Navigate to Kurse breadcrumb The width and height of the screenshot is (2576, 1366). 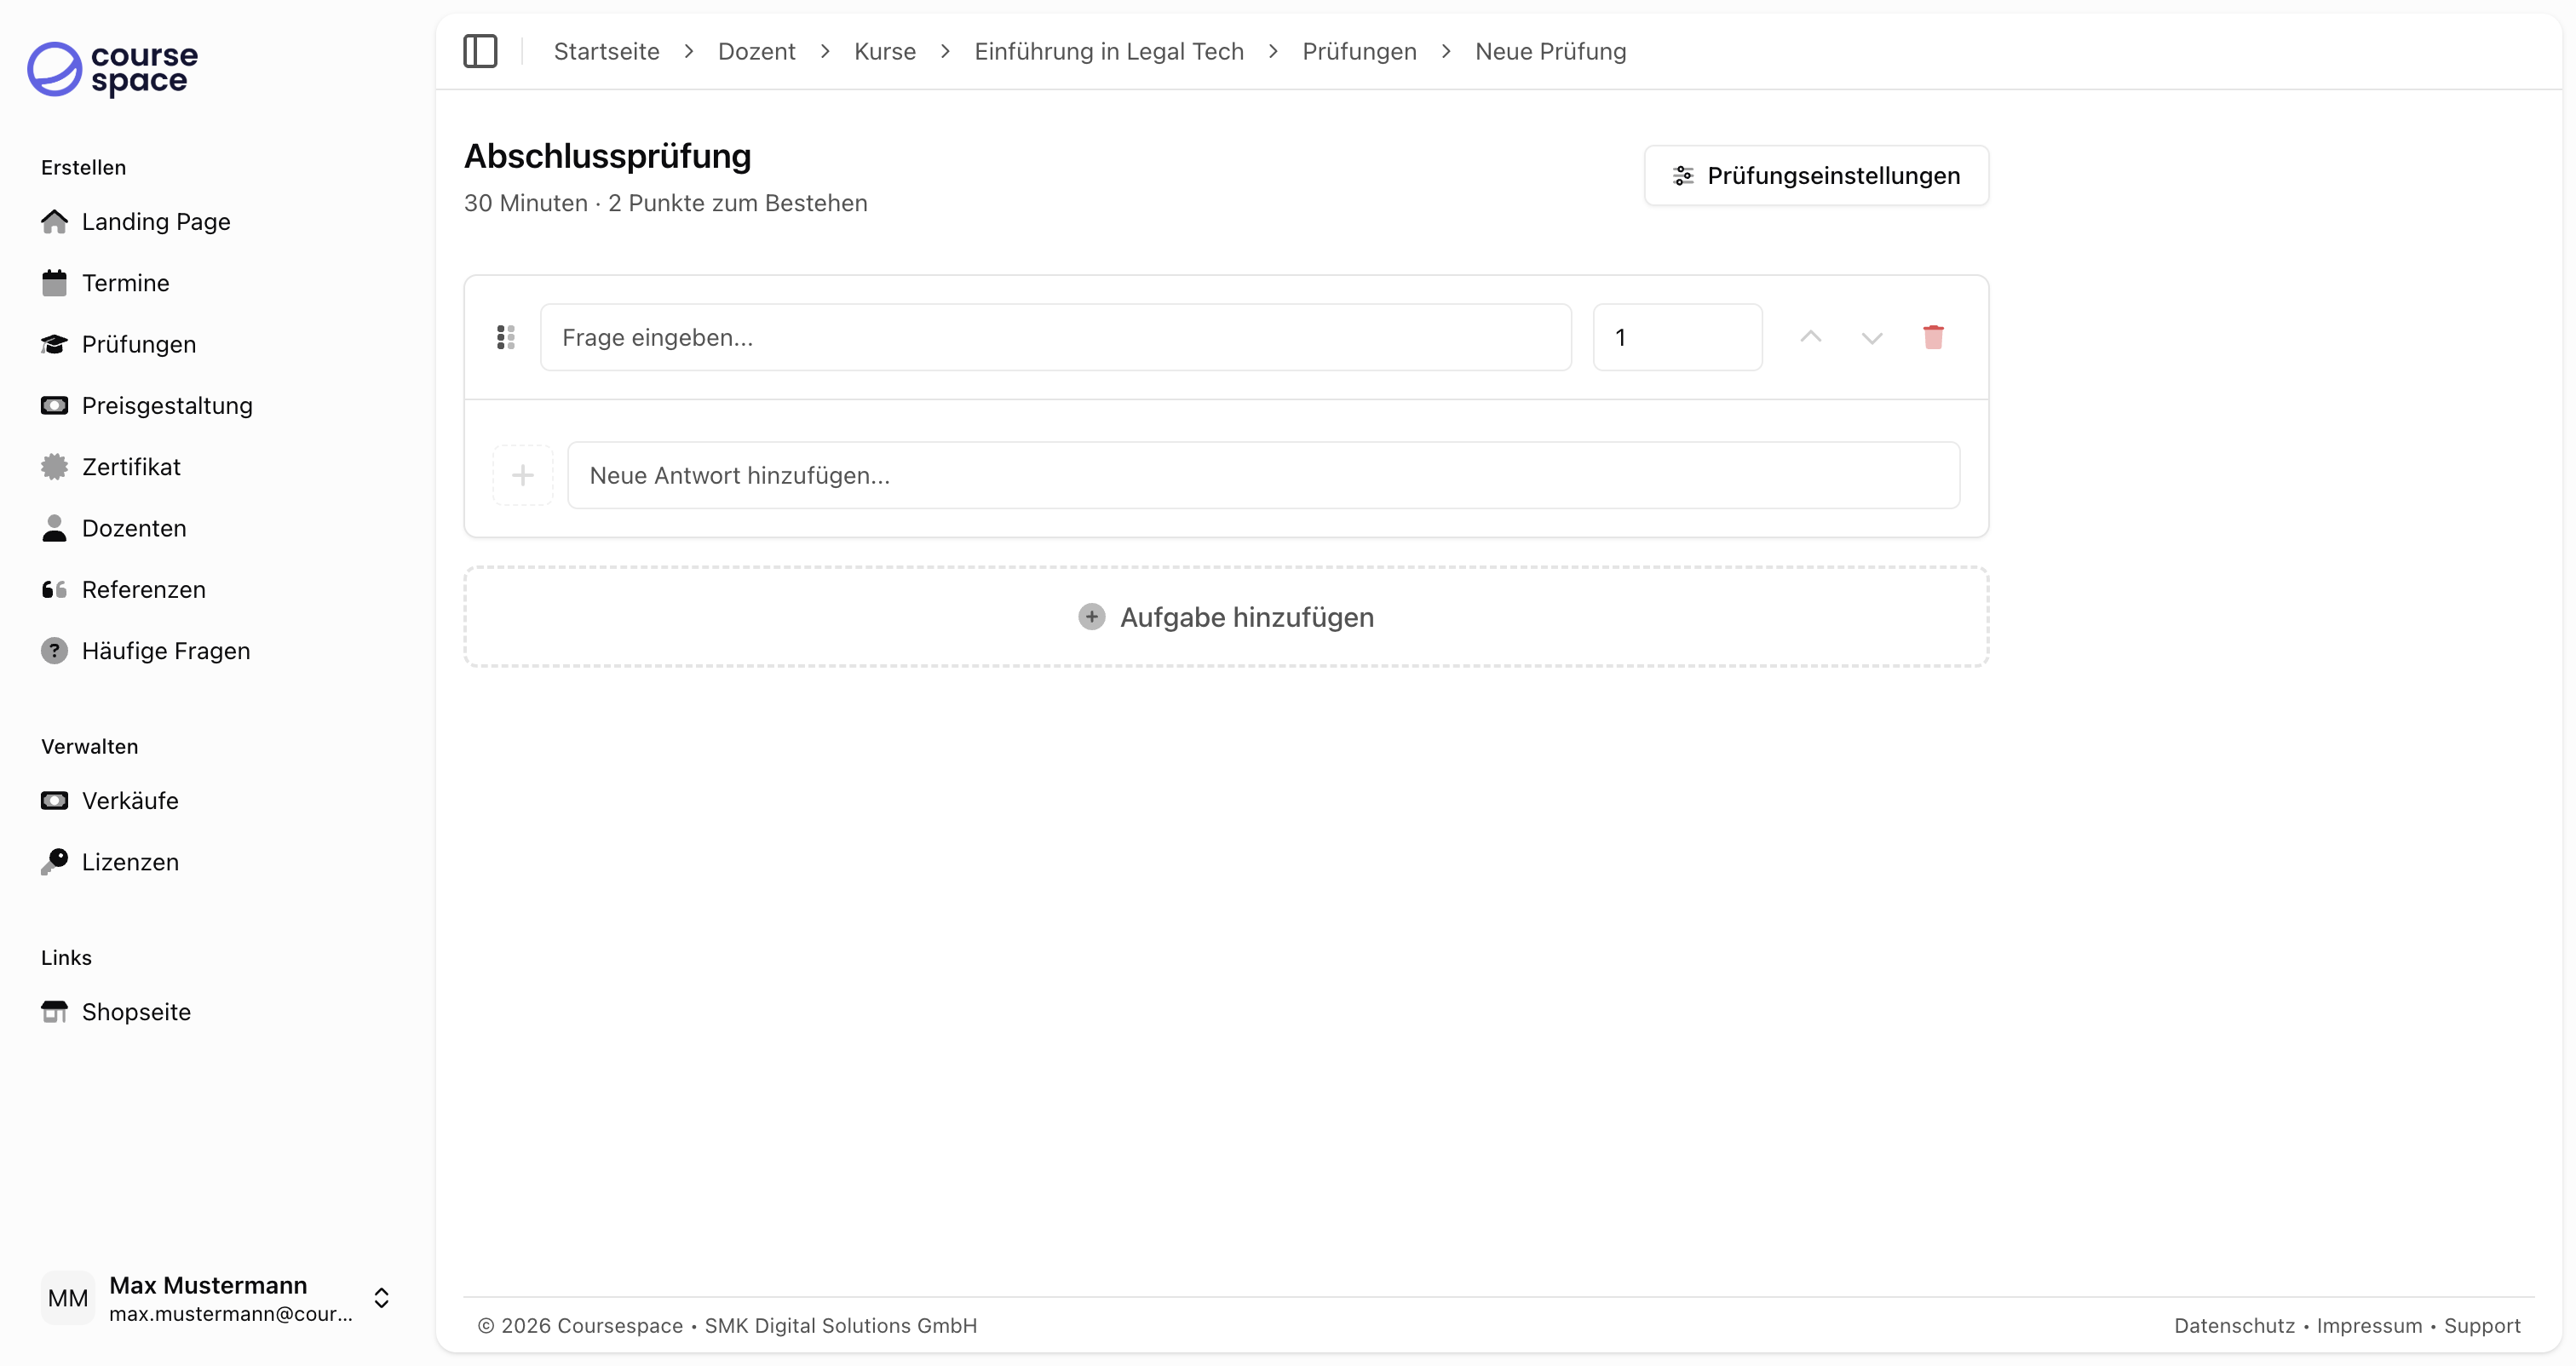click(884, 51)
